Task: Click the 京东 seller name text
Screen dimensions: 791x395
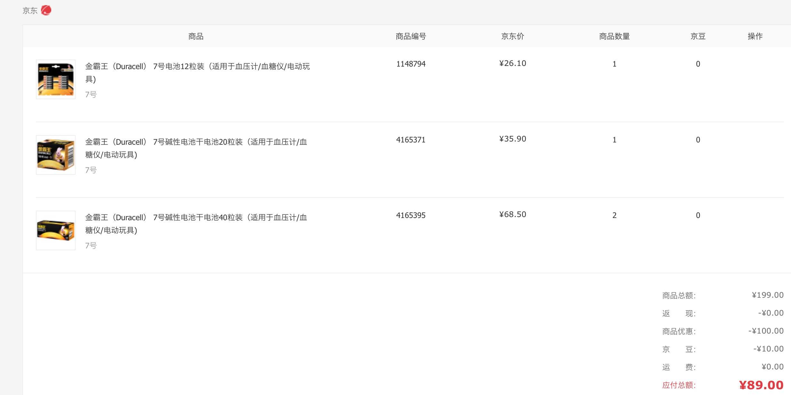Action: tap(30, 11)
